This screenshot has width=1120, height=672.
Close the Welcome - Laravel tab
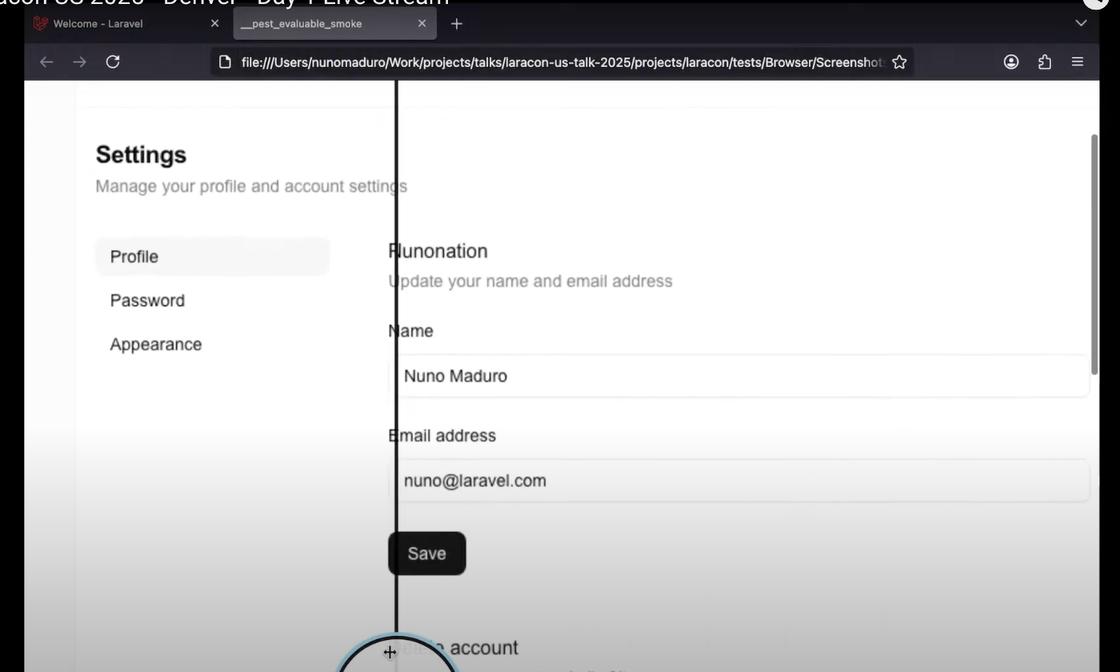[214, 23]
